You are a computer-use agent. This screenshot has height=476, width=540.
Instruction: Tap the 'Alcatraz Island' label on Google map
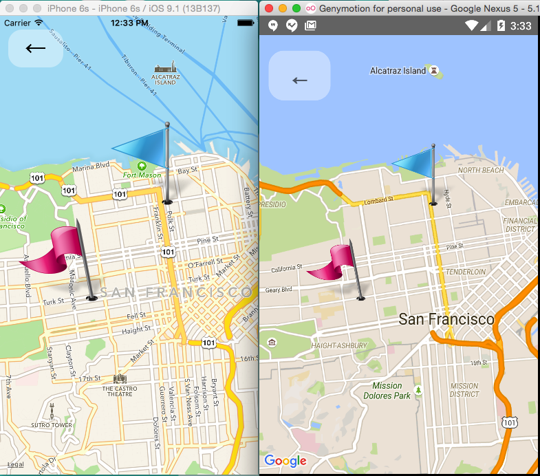point(398,71)
